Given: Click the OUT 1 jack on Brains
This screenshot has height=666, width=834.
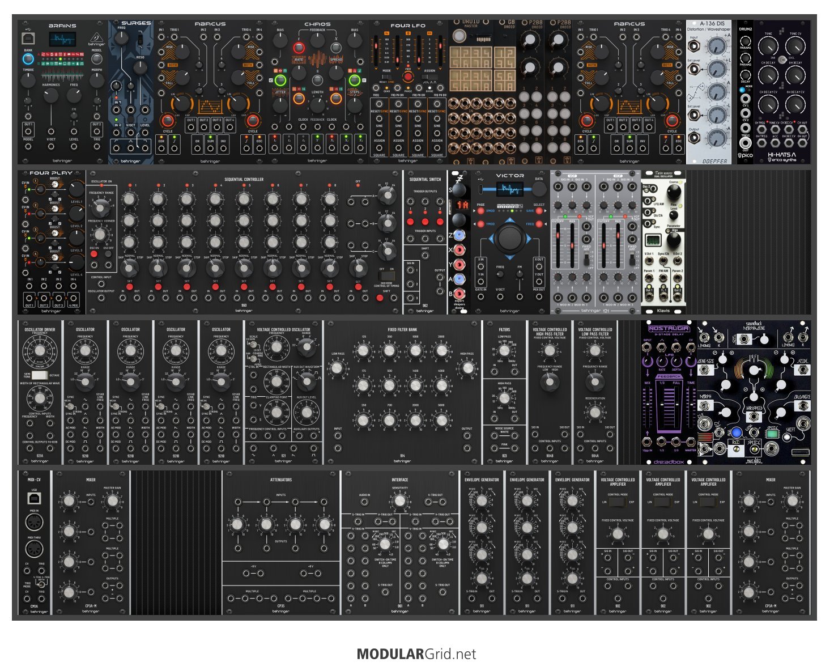Looking at the screenshot, I should click(28, 131).
